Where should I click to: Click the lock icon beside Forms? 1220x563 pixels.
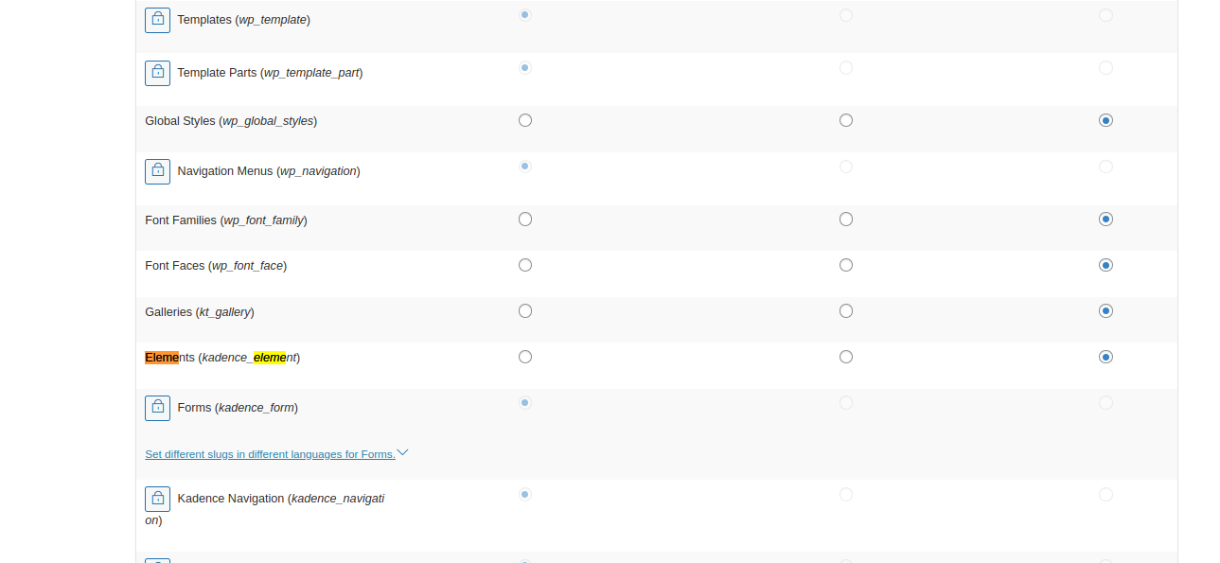pos(157,408)
